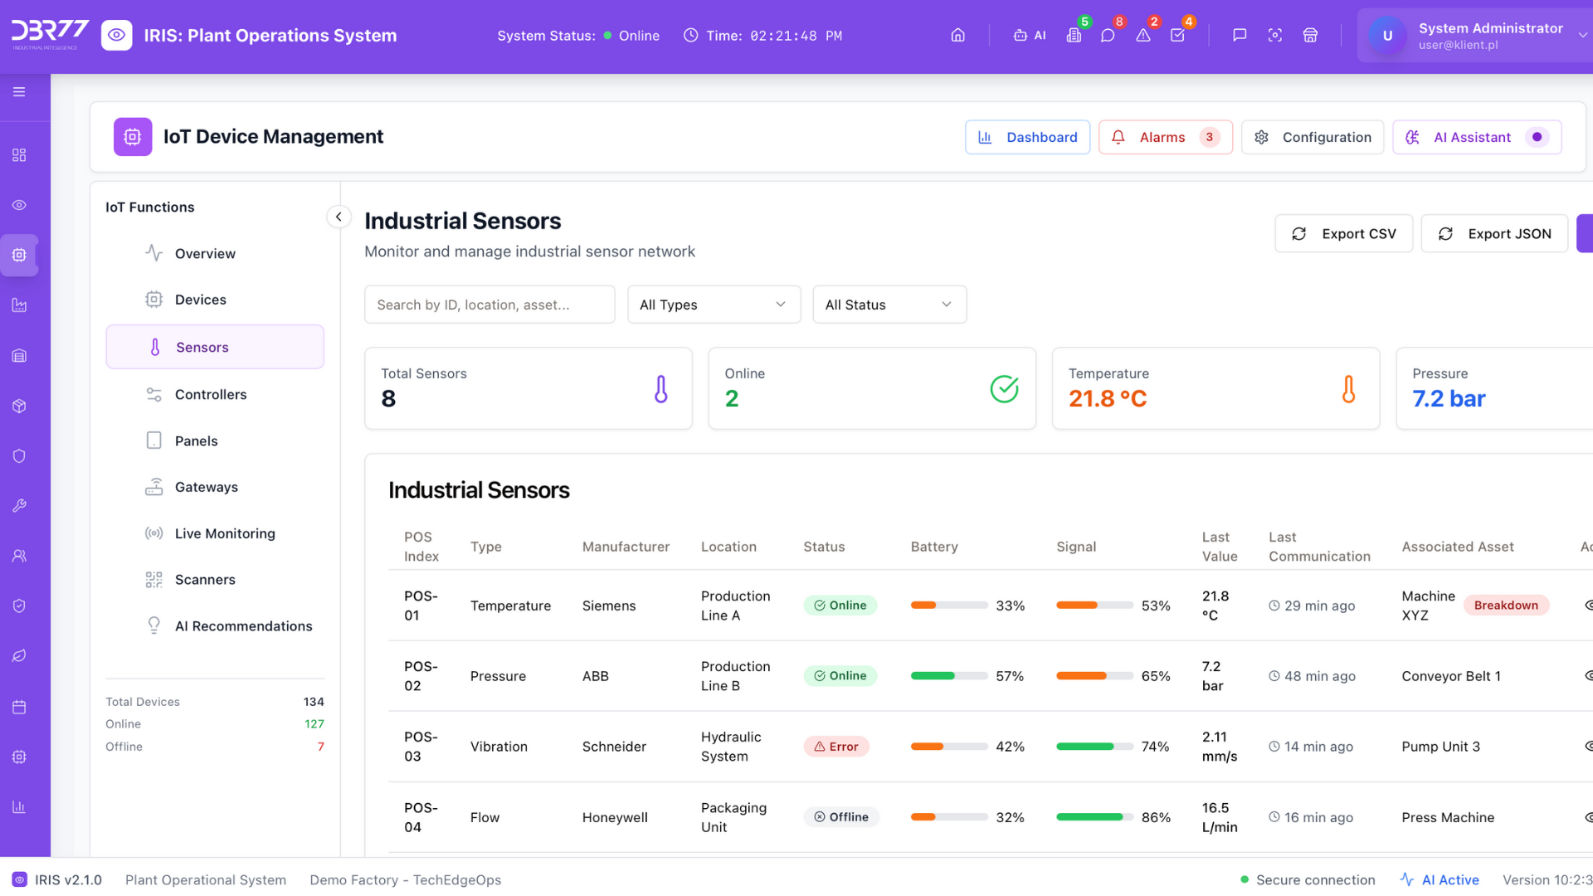Open tasks checklist icon with badge 4
Screen dimensions: 1593x896
coord(1177,35)
